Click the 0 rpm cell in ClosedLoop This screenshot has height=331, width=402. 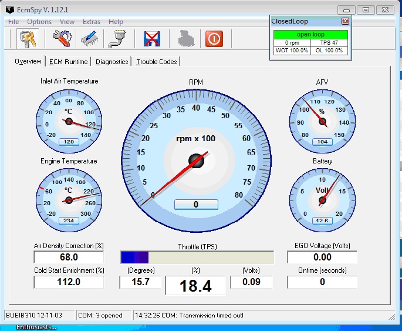click(292, 43)
